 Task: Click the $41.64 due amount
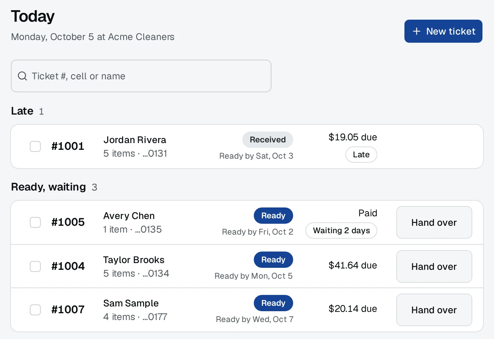tap(353, 265)
